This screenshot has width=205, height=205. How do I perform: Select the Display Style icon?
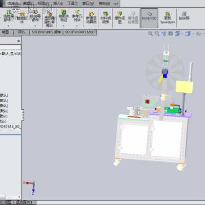click(x=188, y=34)
